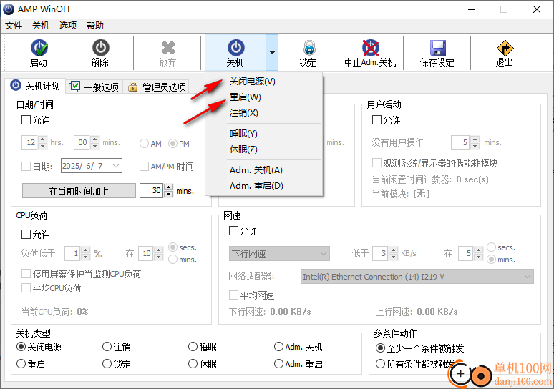Click the 解除 (disarm) toolbar icon
This screenshot has width=554, height=389.
point(101,48)
